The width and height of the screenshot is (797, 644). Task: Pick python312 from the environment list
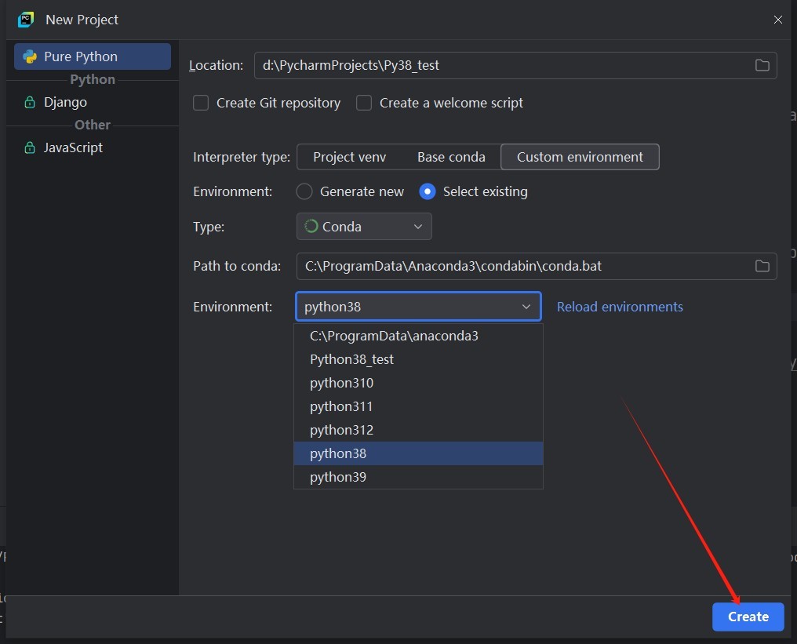[x=341, y=430]
